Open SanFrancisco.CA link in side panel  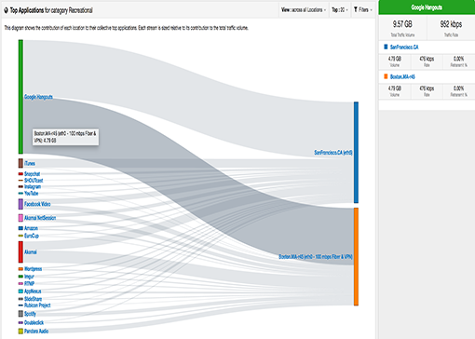point(404,47)
